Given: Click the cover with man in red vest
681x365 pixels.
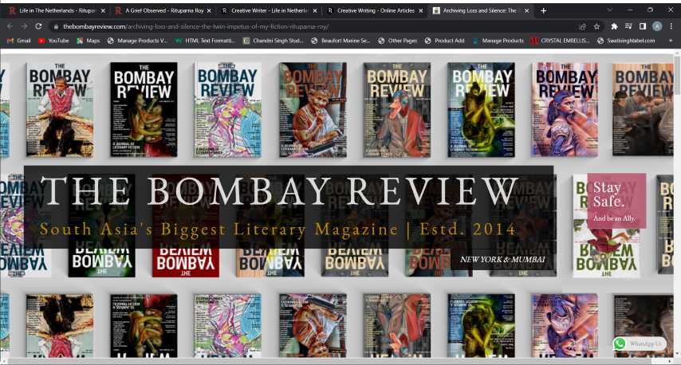Looking at the screenshot, I should pos(60,109).
